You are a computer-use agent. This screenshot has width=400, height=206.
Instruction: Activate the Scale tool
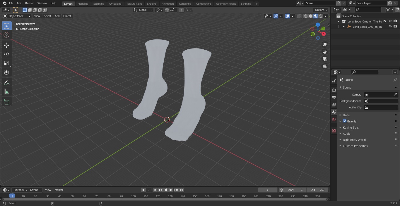tap(6, 63)
